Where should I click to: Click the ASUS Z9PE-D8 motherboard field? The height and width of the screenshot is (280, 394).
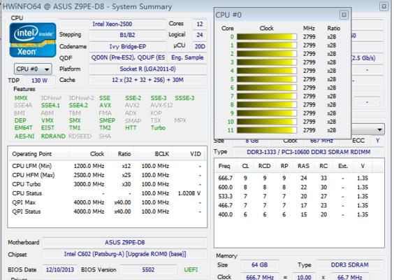(125, 242)
